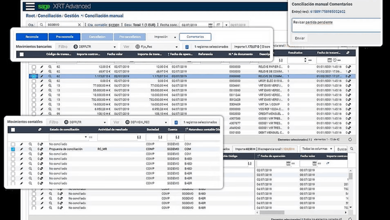The image size is (390, 220).
Task: Open calendar in Fecha de operación filter
Action: [288, 163]
